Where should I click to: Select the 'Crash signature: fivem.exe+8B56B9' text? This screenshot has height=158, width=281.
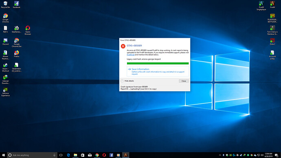pyautogui.click(x=134, y=87)
